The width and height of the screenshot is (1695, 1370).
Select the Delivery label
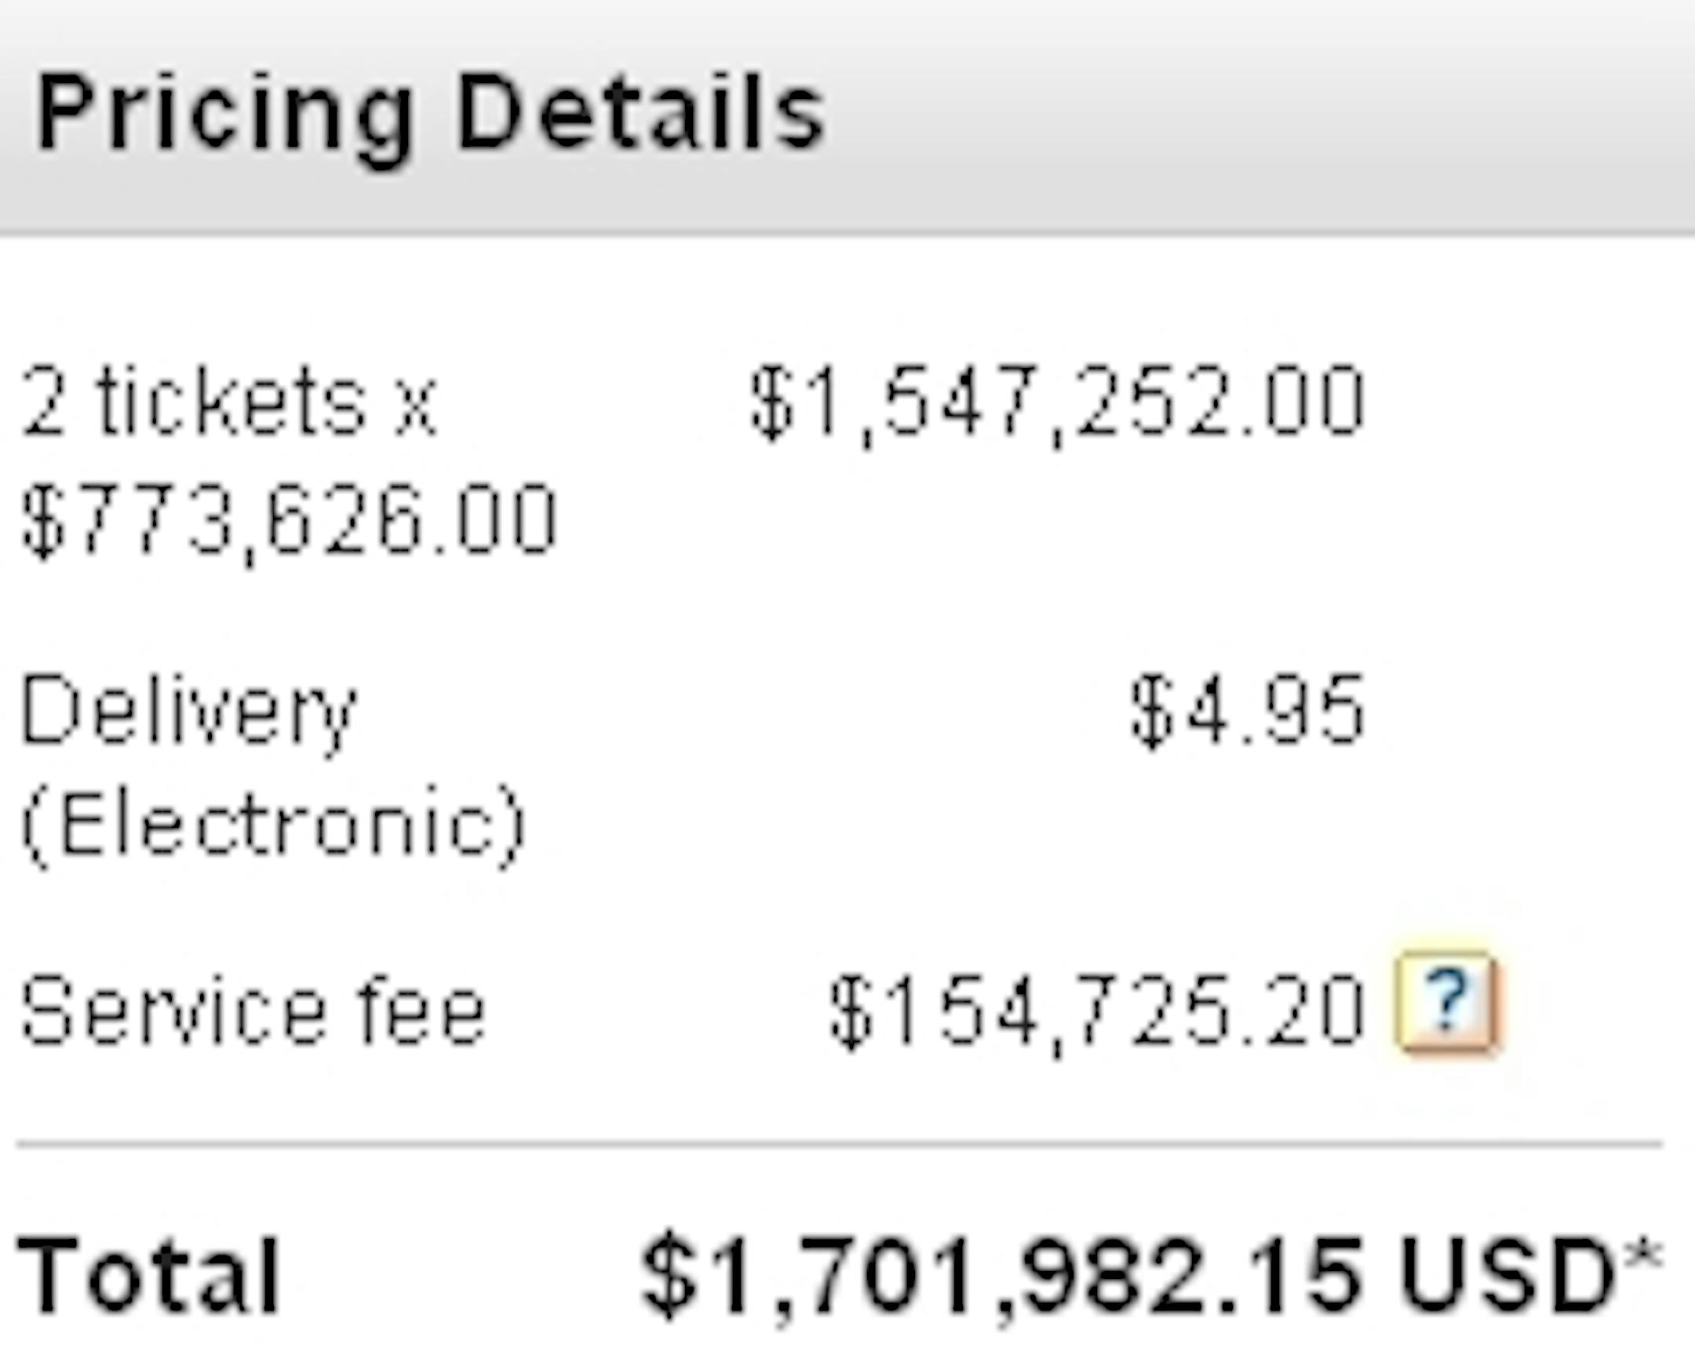(x=188, y=713)
